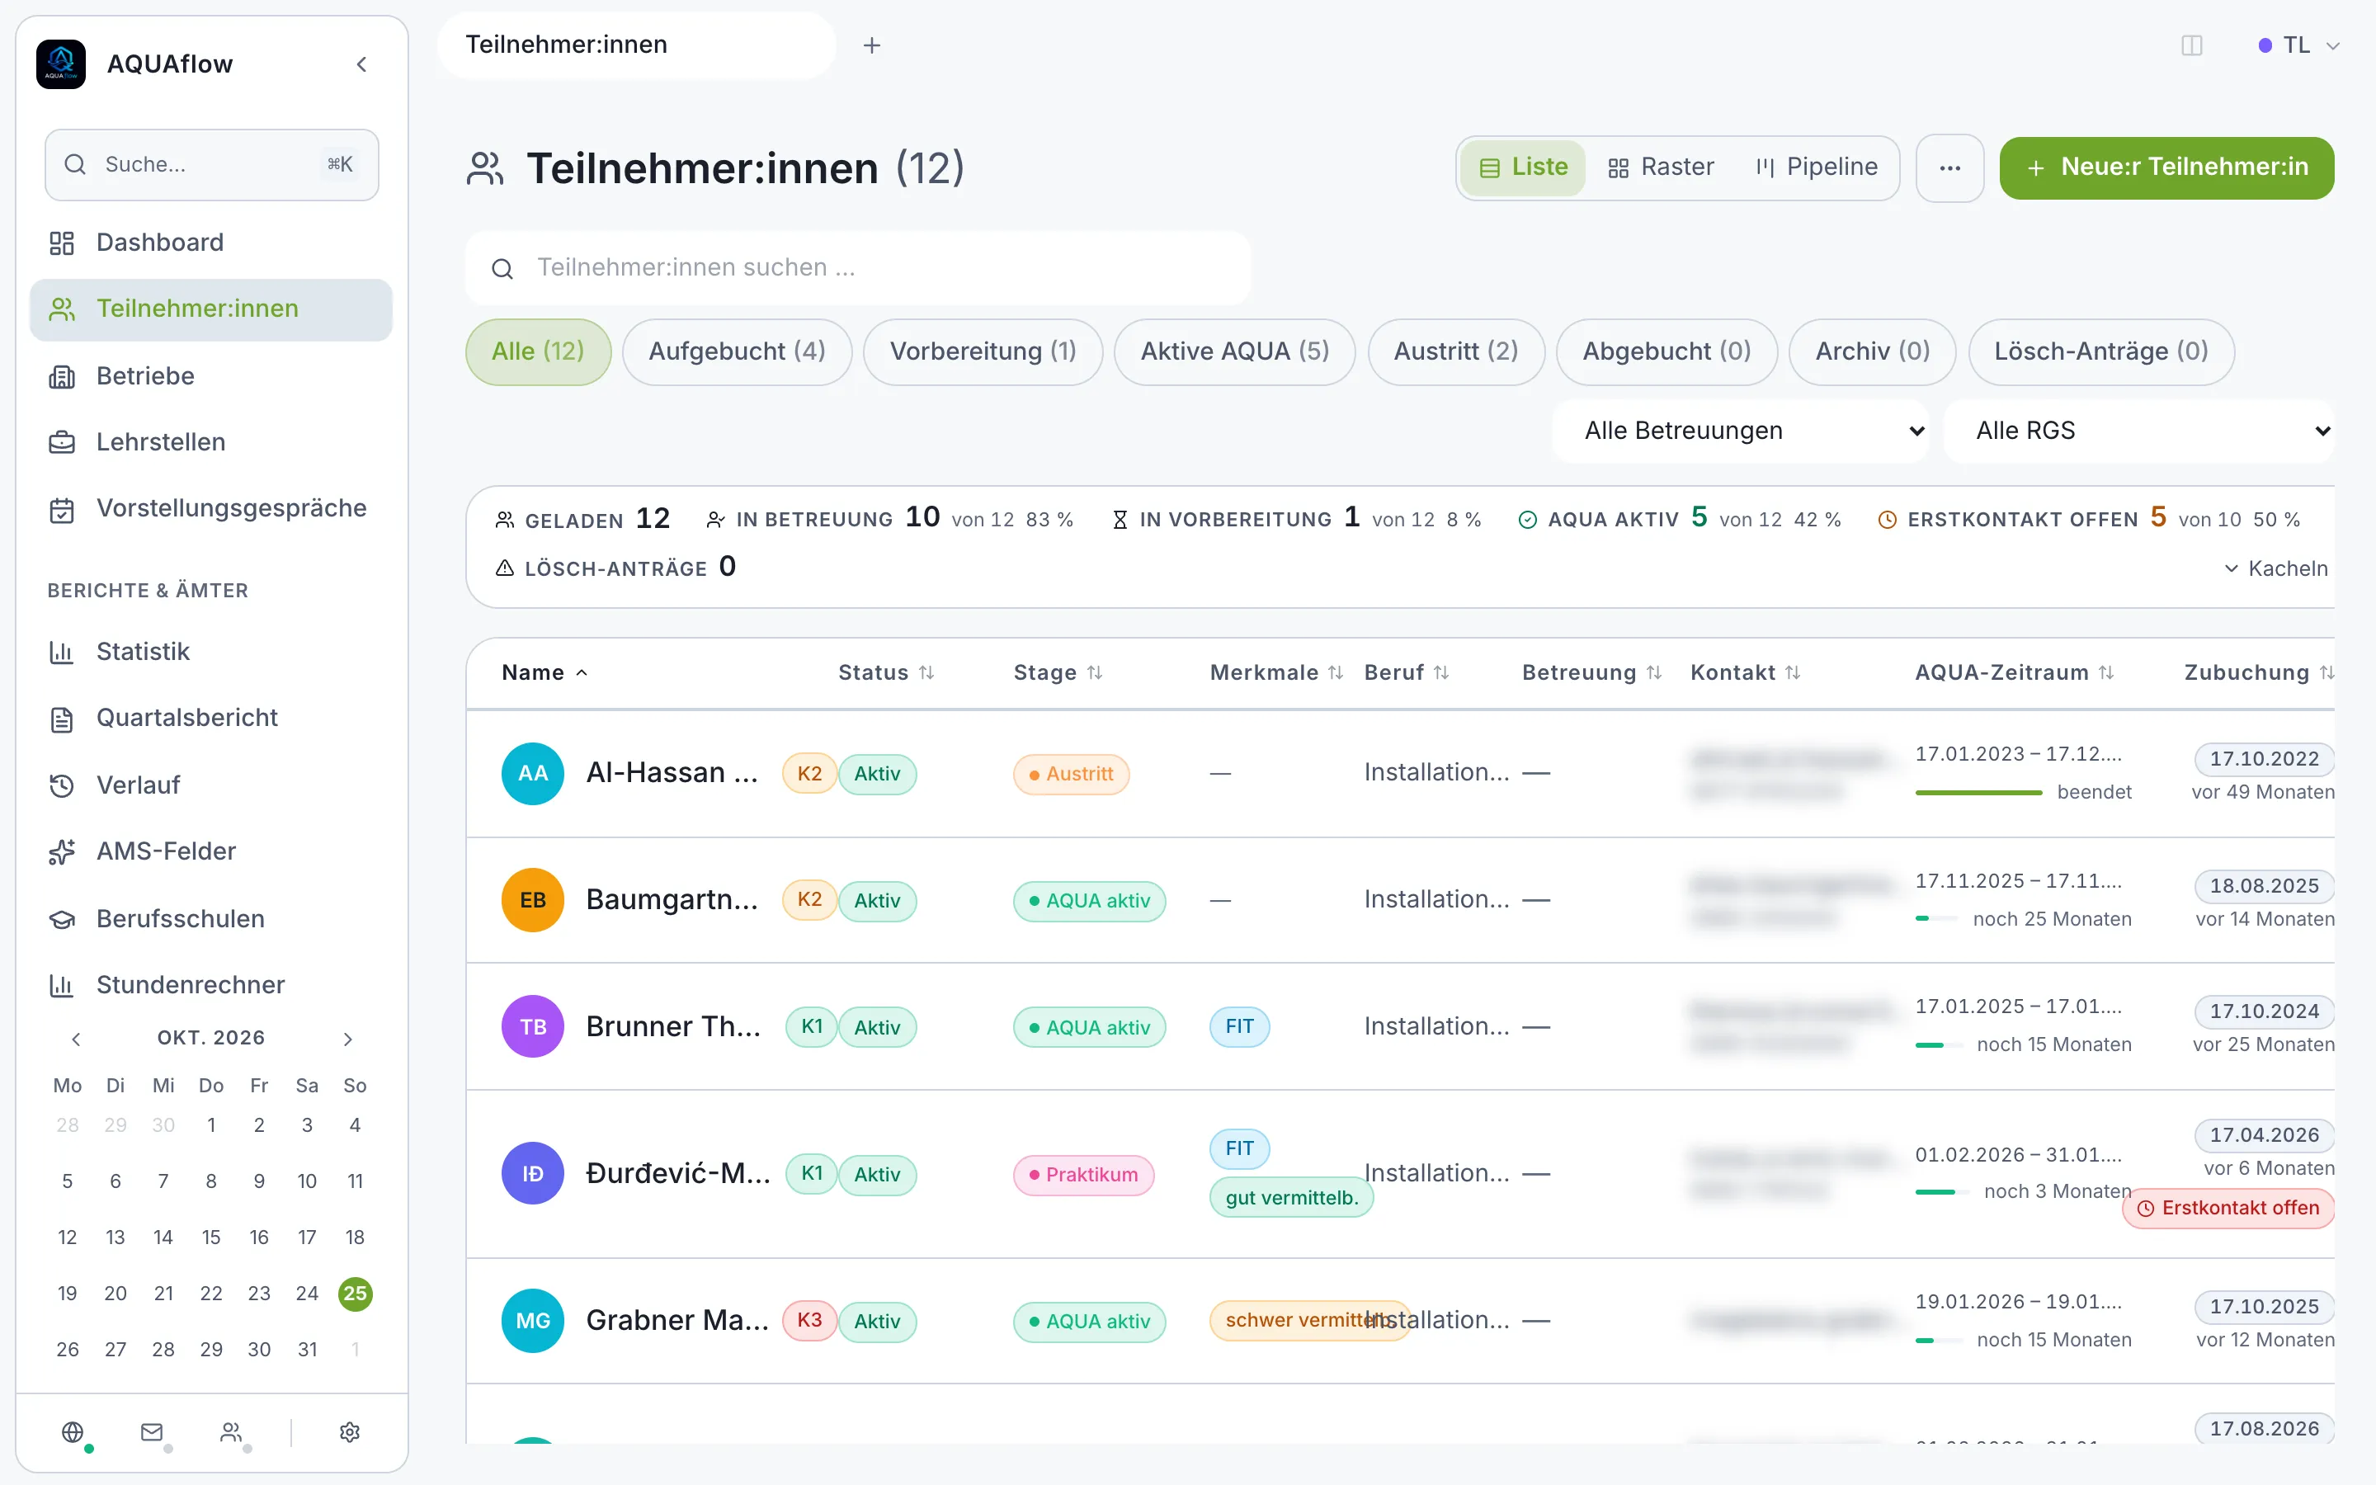Open the Alle RGS dropdown
Viewport: 2376px width, 1485px height.
coord(2138,431)
